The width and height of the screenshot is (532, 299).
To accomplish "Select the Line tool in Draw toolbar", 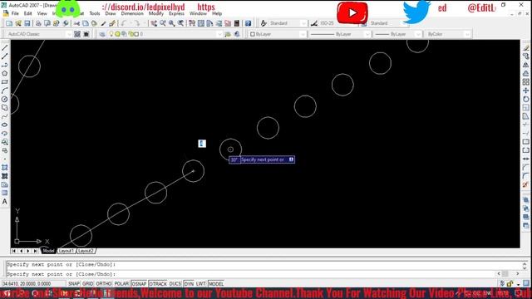I will pyautogui.click(x=5, y=48).
